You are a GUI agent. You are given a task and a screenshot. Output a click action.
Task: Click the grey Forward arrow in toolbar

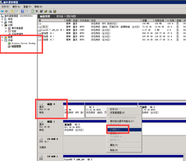(x=6, y=11)
